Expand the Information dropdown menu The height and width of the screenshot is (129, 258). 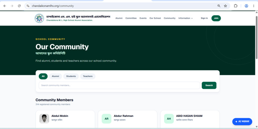coord(186,18)
